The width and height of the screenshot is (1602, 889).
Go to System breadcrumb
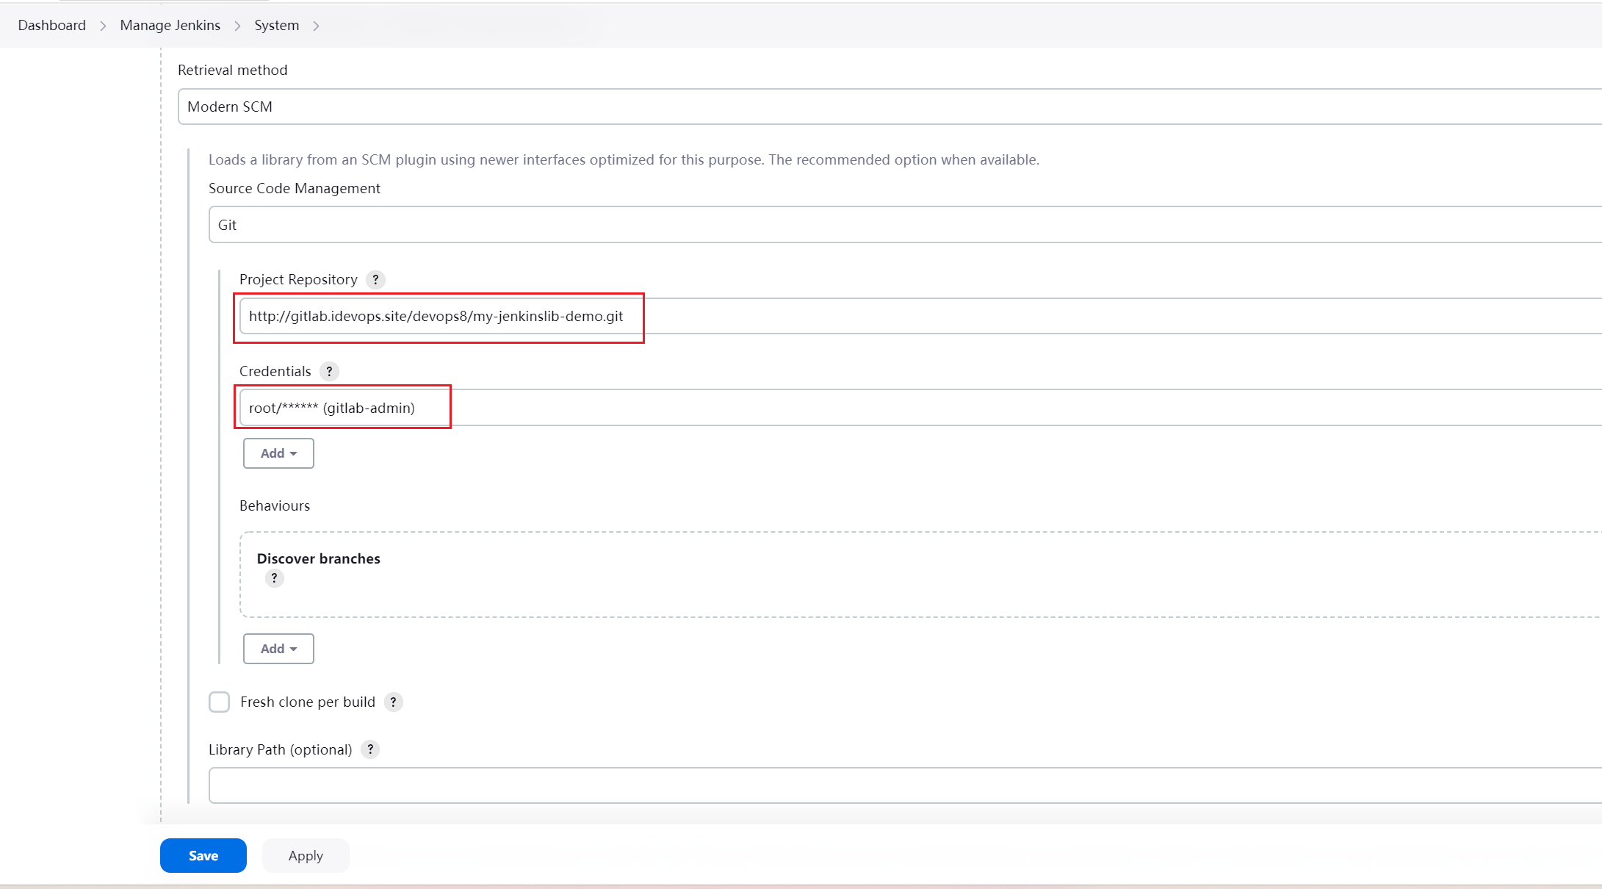[277, 26]
